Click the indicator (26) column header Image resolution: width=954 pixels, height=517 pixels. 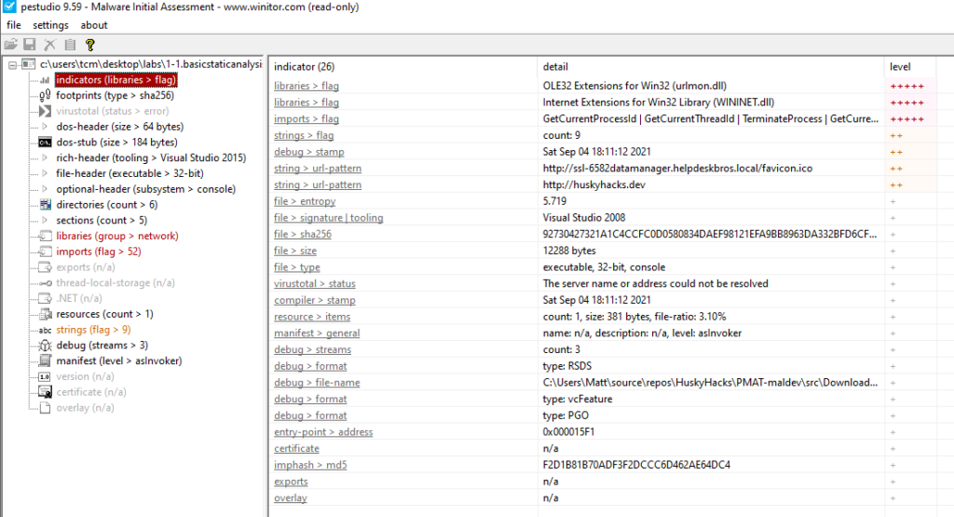[403, 67]
